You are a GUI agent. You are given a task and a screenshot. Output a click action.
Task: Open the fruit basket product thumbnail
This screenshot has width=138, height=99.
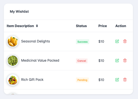click(13, 80)
